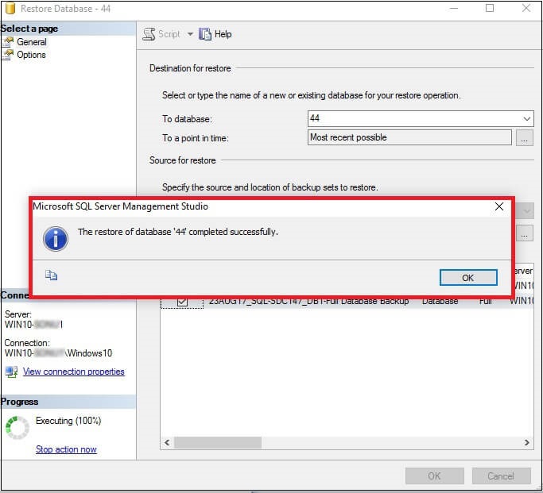
Task: Click the Options page icon
Action: pos(8,55)
